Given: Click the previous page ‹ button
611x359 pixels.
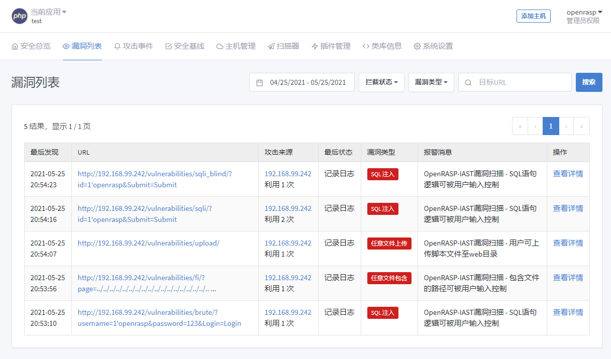Looking at the screenshot, I should click(536, 126).
